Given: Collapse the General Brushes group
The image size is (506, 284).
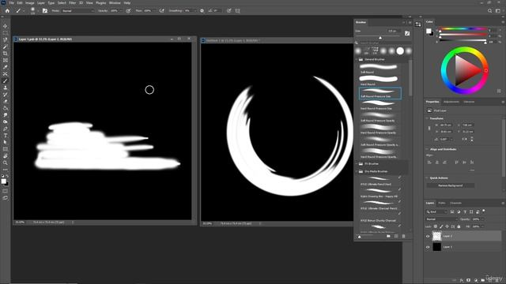Looking at the screenshot, I should [x=357, y=60].
